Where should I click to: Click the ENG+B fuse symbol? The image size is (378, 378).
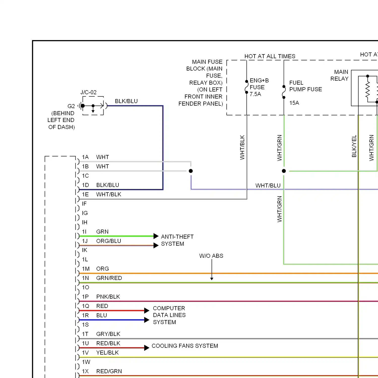[x=246, y=87]
